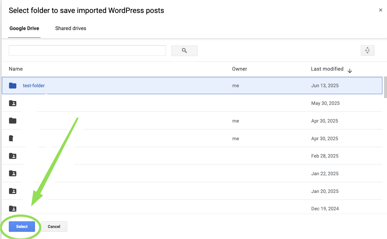Click the folder search input field
387x239 pixels.
tap(87, 51)
